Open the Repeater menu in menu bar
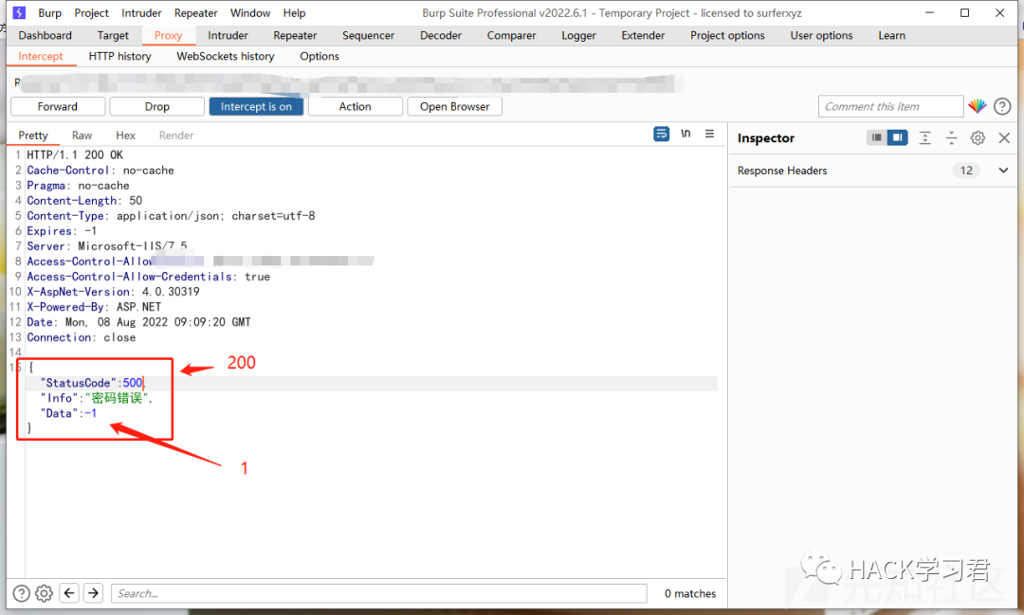 point(196,13)
